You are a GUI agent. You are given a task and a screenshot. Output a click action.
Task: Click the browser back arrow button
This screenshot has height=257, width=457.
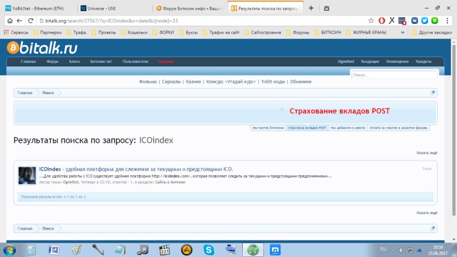coord(7,21)
